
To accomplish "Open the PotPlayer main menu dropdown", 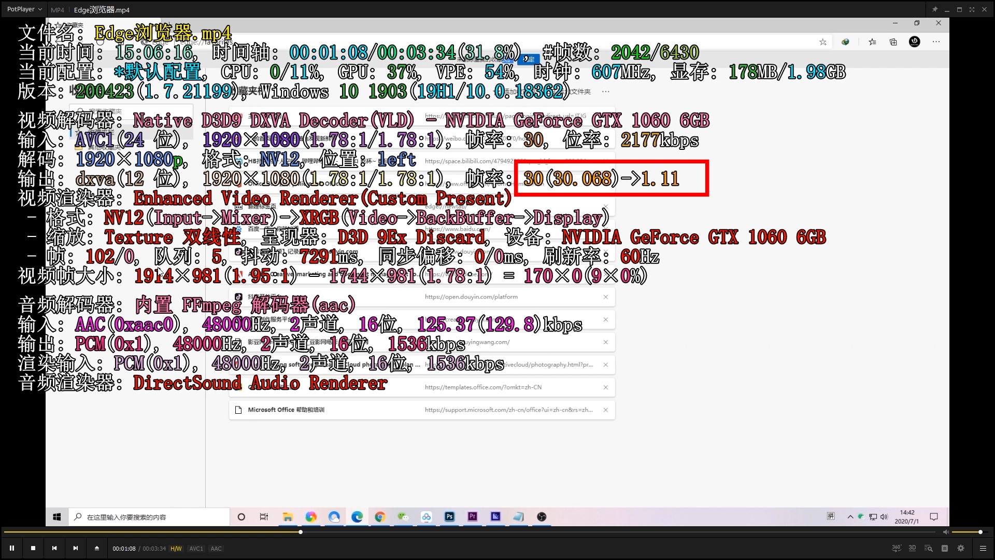I will [24, 9].
